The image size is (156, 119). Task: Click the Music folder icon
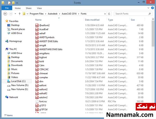9,69
